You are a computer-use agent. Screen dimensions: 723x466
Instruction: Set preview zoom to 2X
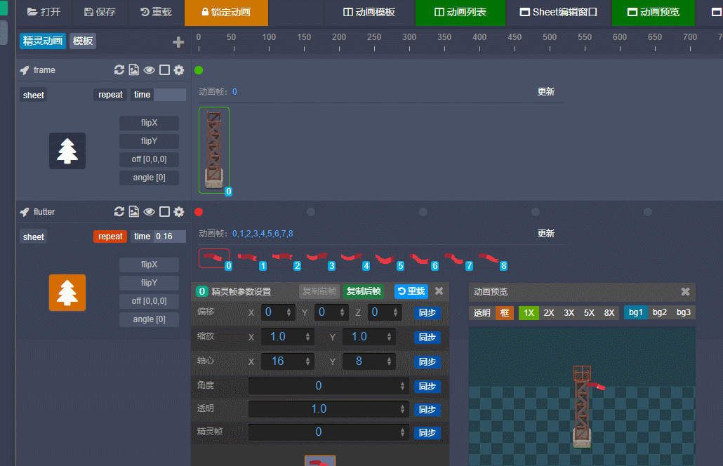point(549,312)
